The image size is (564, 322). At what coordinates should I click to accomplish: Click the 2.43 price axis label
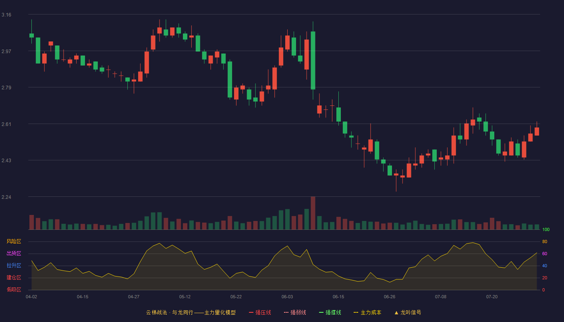pos(6,160)
